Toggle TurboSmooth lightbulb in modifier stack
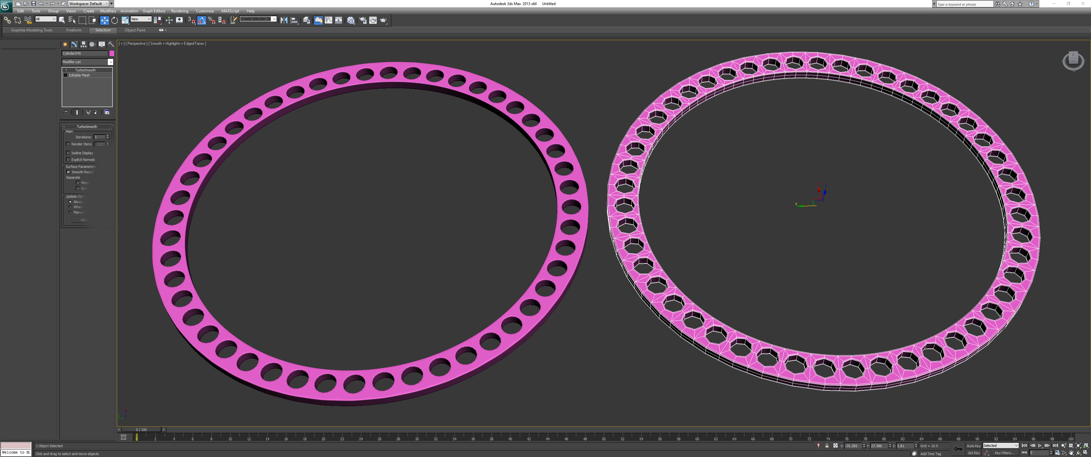 [x=66, y=70]
